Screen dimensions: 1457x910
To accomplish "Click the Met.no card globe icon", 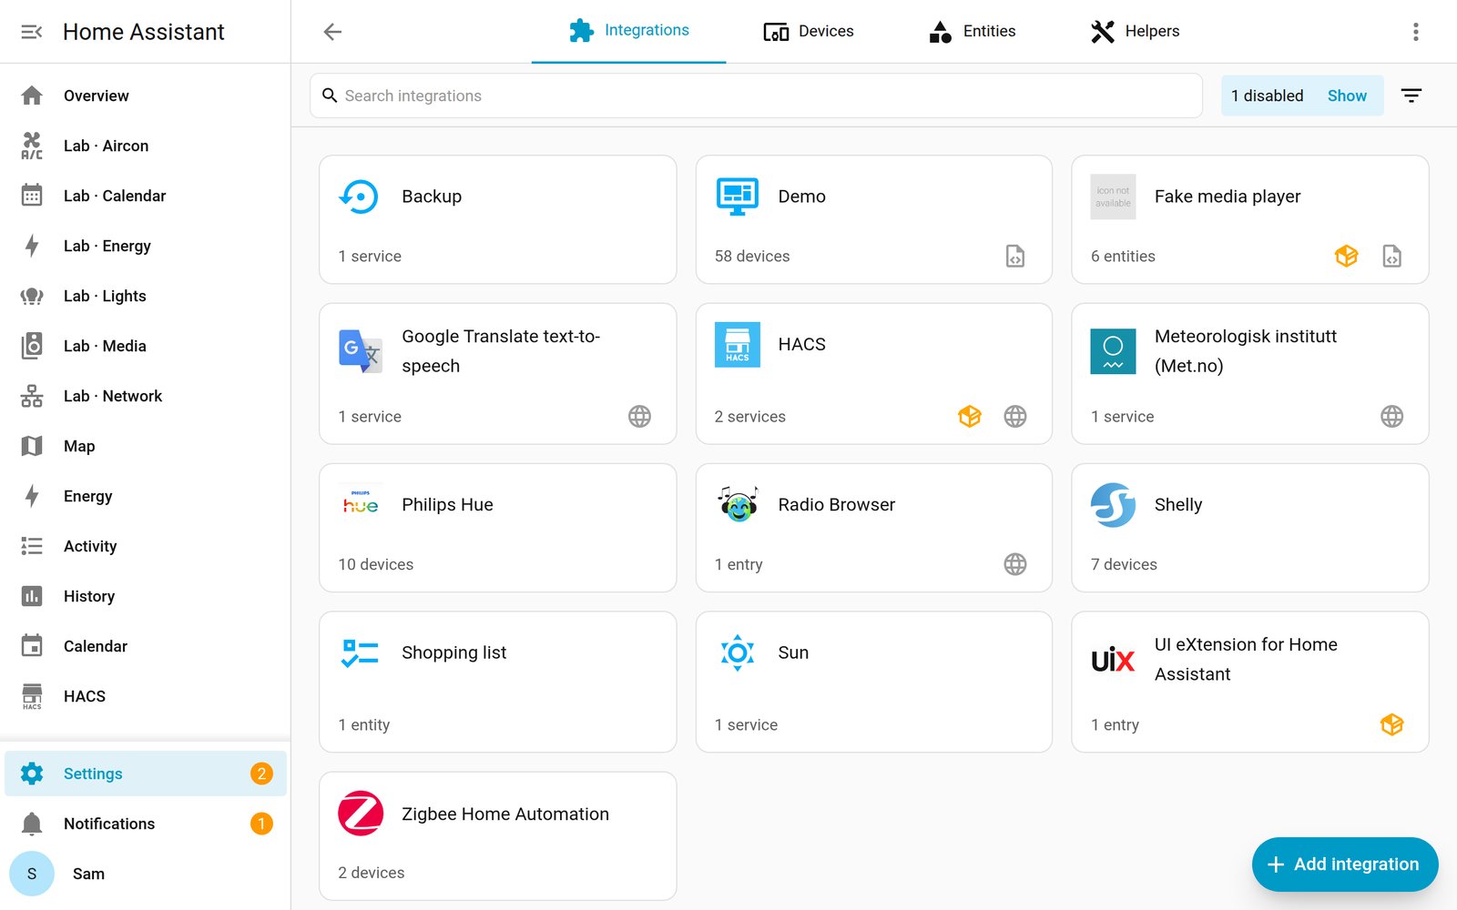I will pos(1391,416).
